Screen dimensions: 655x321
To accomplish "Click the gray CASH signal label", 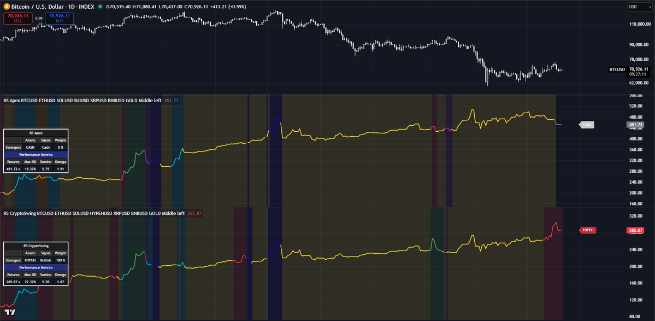I will [586, 125].
